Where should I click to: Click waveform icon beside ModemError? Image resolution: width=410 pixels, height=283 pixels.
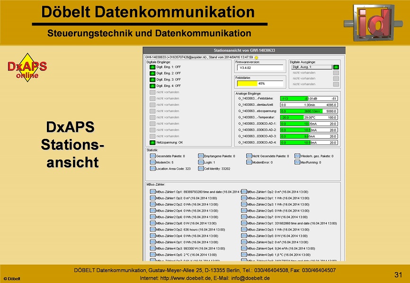[249, 162]
